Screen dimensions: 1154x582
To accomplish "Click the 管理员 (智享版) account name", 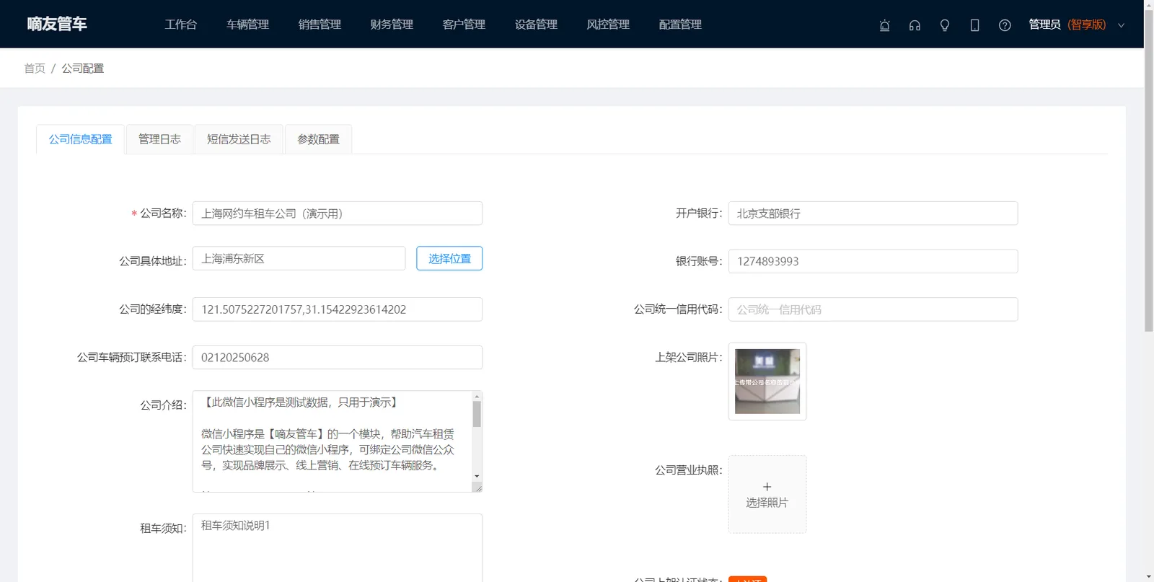I will pyautogui.click(x=1067, y=25).
